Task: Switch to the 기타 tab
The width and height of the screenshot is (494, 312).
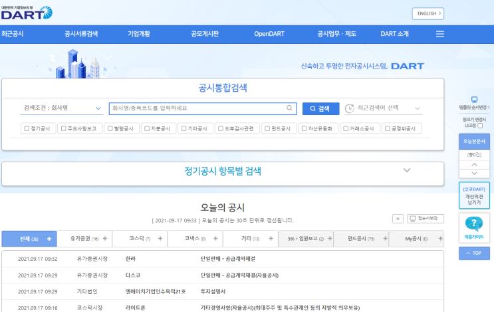Action: point(251,239)
